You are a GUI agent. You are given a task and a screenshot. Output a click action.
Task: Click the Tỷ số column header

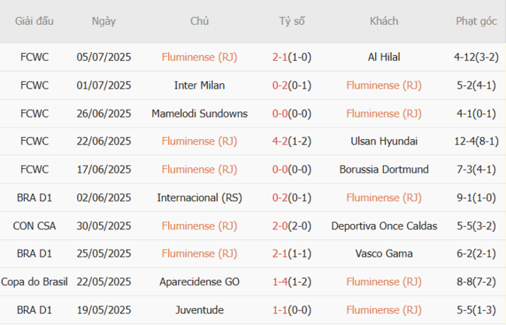tap(293, 22)
